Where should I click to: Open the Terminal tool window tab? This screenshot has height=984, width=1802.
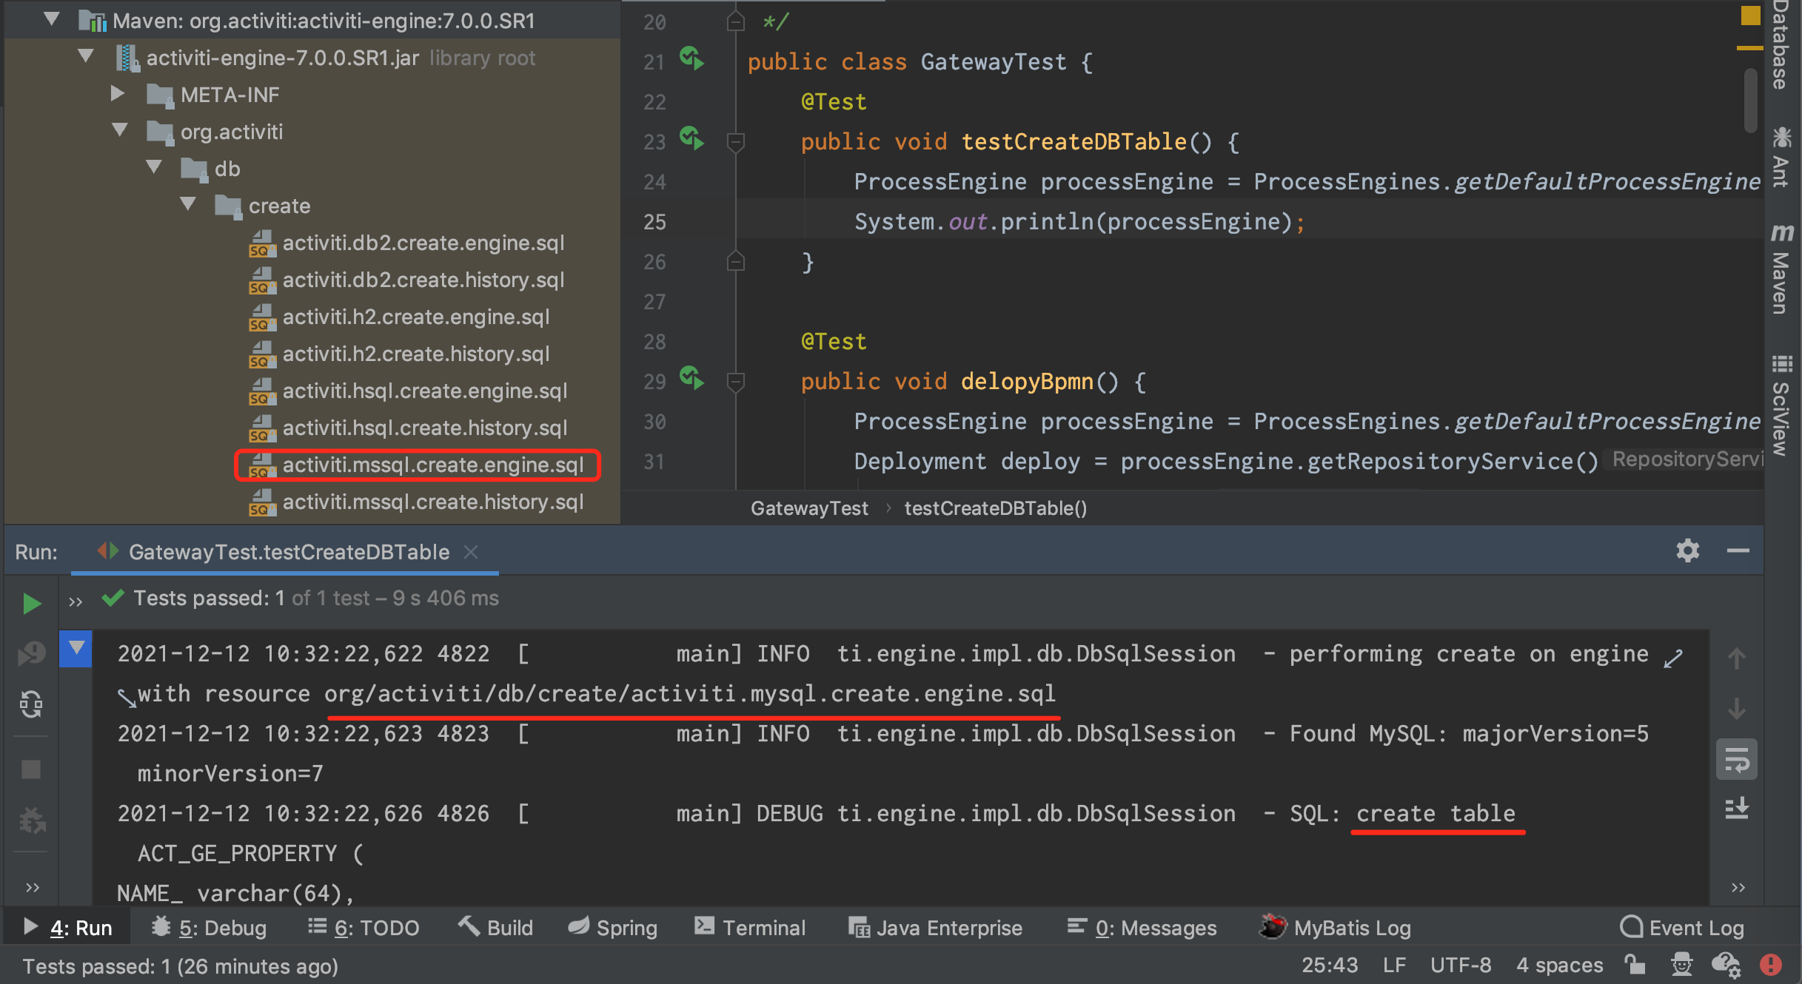coord(750,928)
